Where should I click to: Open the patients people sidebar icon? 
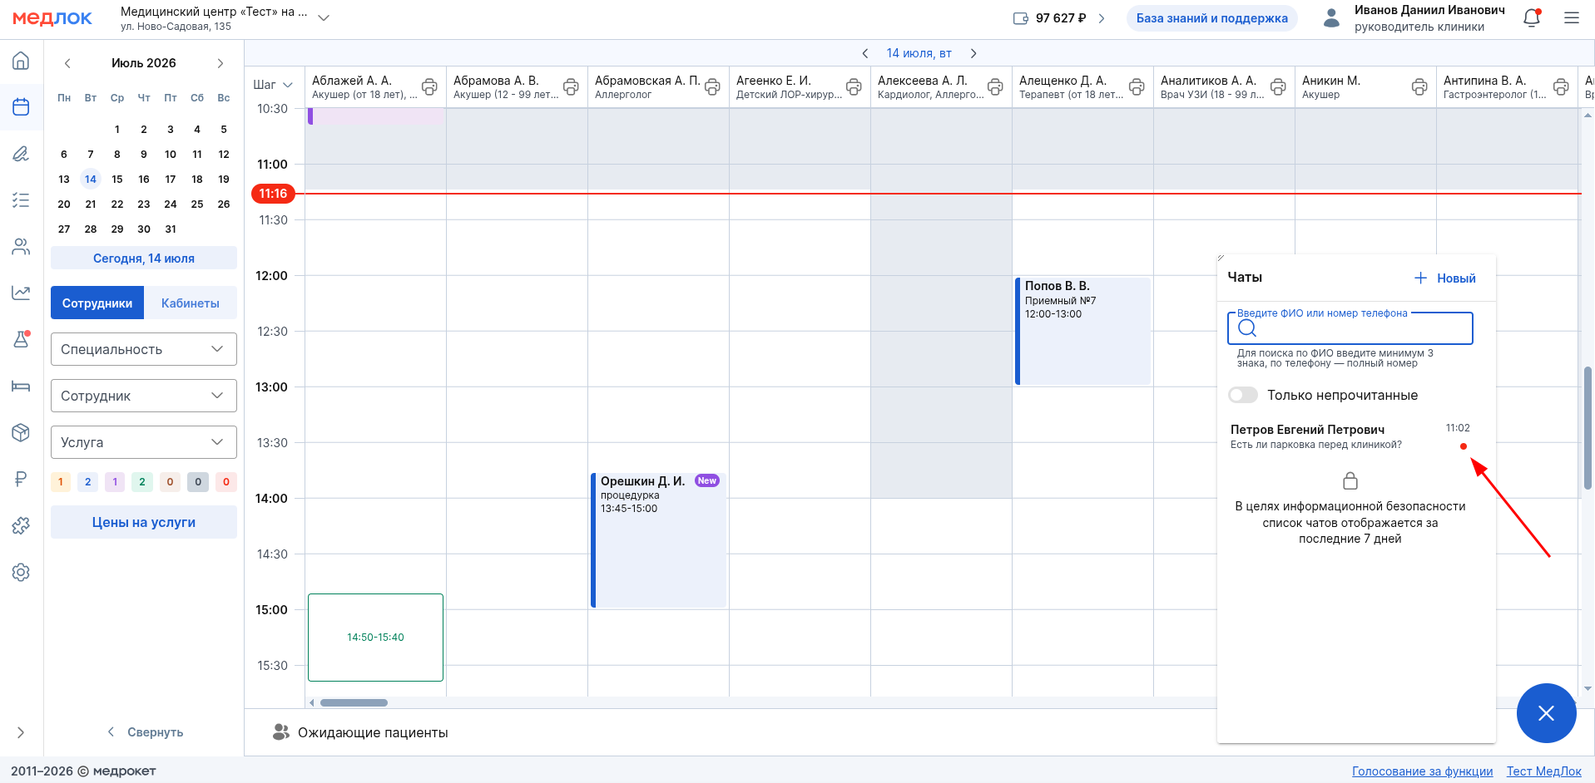pos(21,247)
